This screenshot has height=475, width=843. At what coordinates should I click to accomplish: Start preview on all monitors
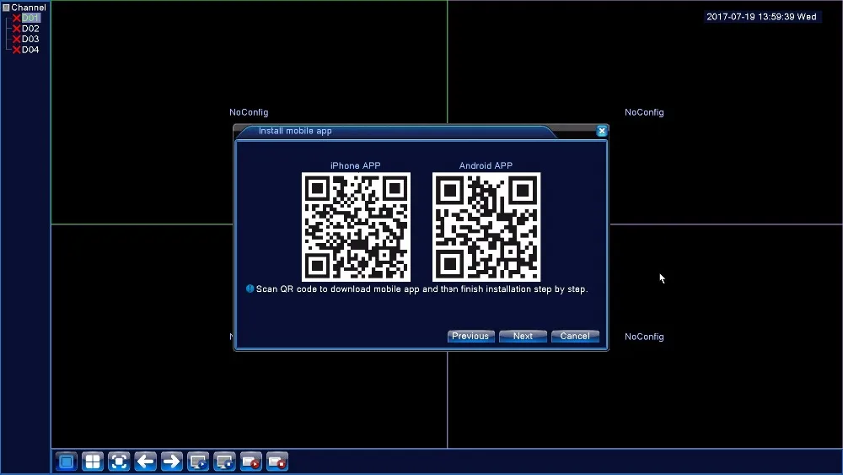click(198, 462)
